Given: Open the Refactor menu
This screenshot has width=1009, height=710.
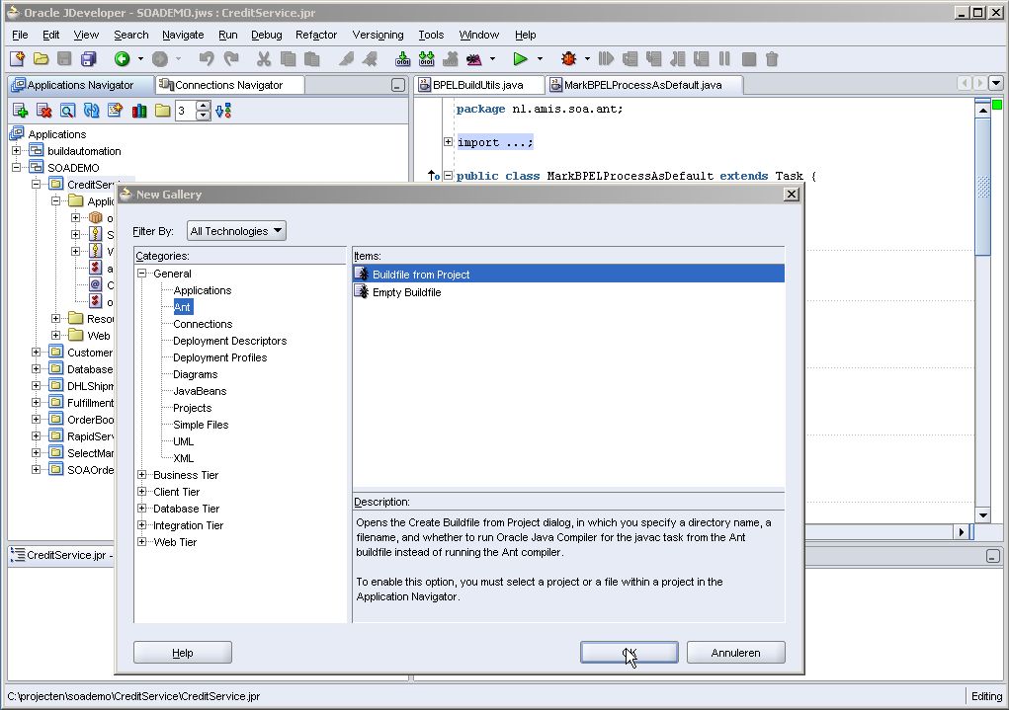Looking at the screenshot, I should click(x=316, y=35).
